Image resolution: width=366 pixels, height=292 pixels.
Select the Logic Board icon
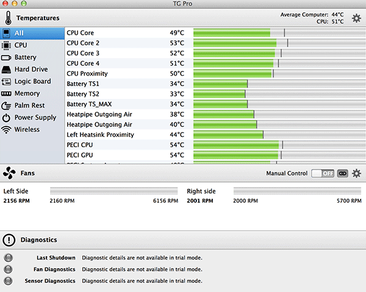coord(7,81)
